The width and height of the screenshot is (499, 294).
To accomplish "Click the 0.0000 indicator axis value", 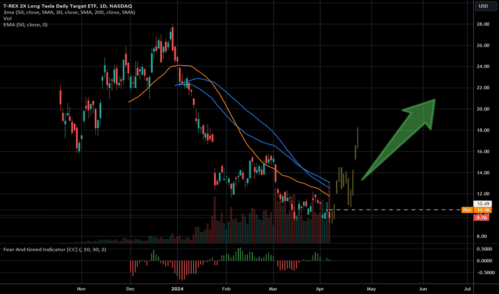I will click(485, 261).
